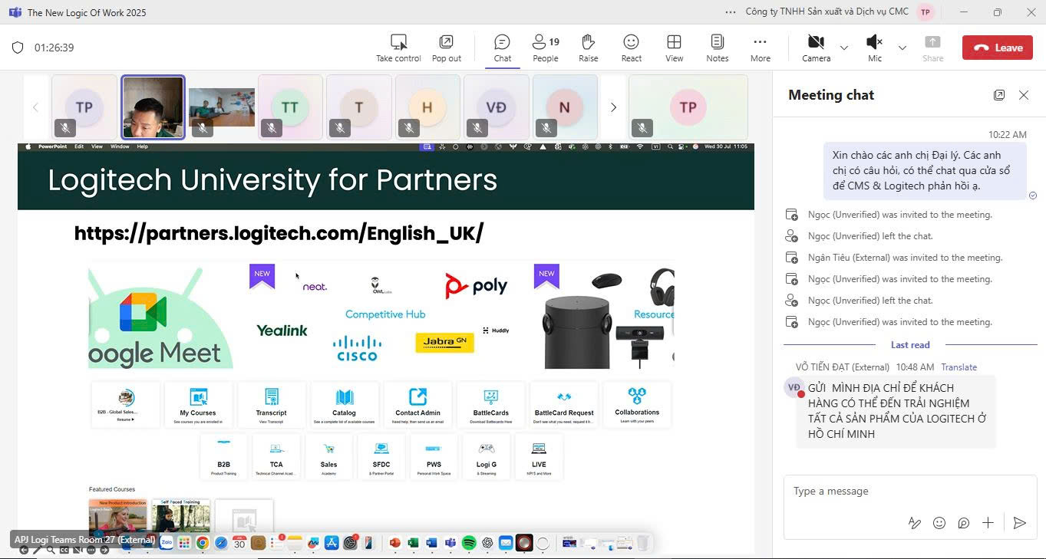Click Take control of the presentation
The height and width of the screenshot is (559, 1046).
pos(398,48)
